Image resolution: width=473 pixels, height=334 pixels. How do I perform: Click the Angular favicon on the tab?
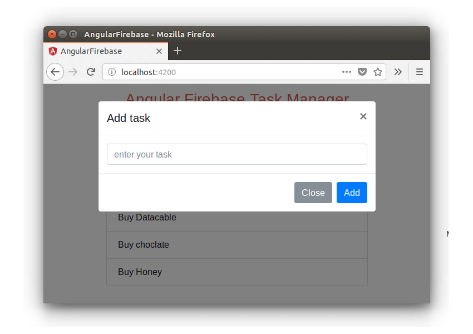coord(53,51)
